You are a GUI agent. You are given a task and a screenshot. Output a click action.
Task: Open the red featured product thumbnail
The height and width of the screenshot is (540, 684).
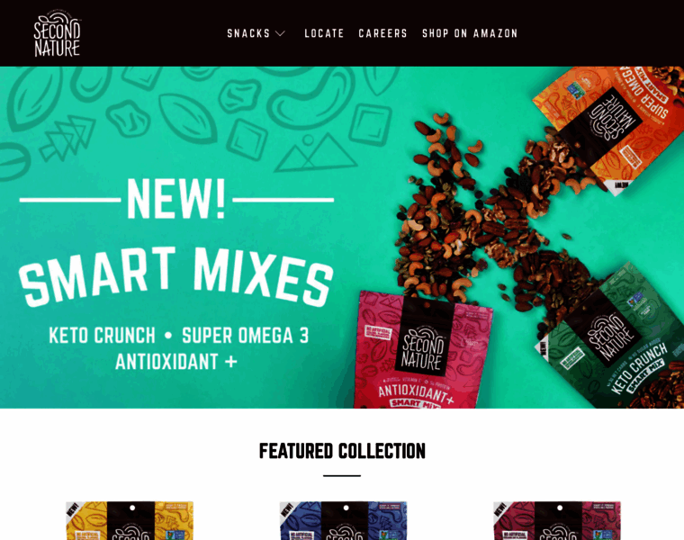(557, 520)
